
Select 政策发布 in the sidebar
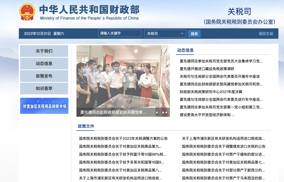click(44, 76)
